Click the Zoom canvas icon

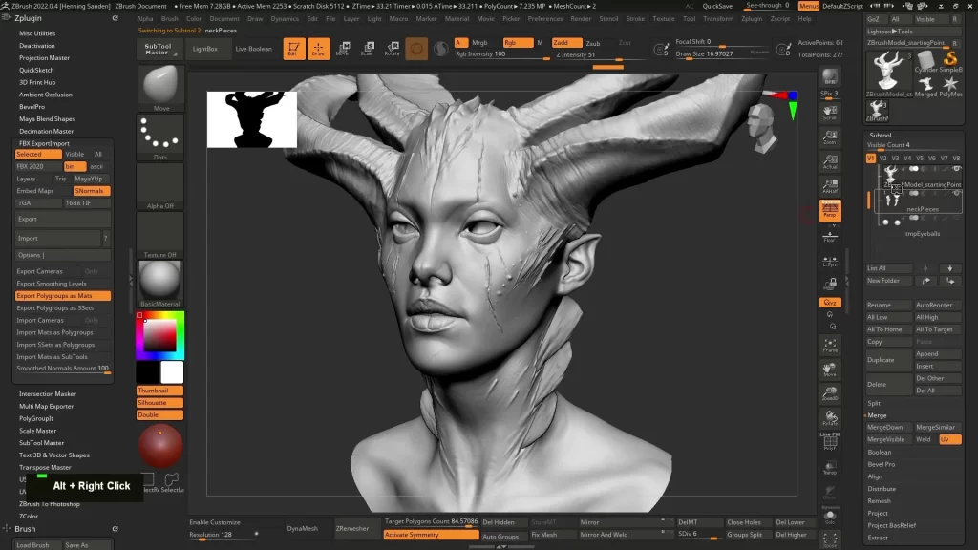click(830, 137)
